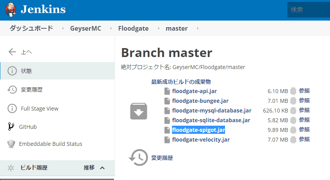Click fingerprint icon for floodgate-sqlite-database.jar
This screenshot has height=180, width=330.
coord(293,120)
